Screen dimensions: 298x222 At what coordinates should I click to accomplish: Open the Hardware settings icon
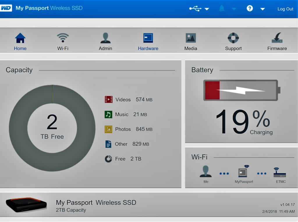pyautogui.click(x=148, y=38)
